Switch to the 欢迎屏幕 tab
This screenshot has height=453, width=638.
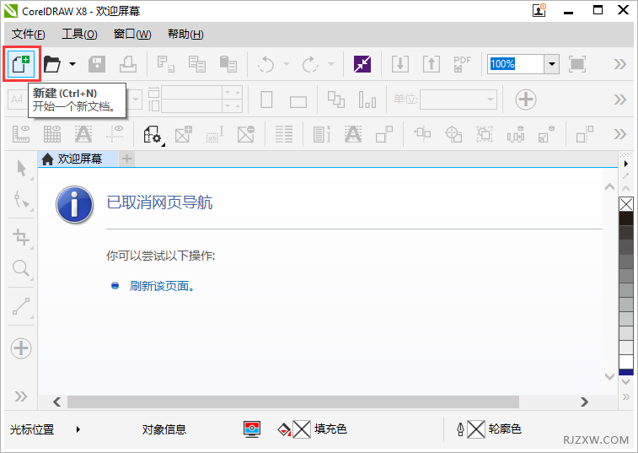[x=78, y=159]
